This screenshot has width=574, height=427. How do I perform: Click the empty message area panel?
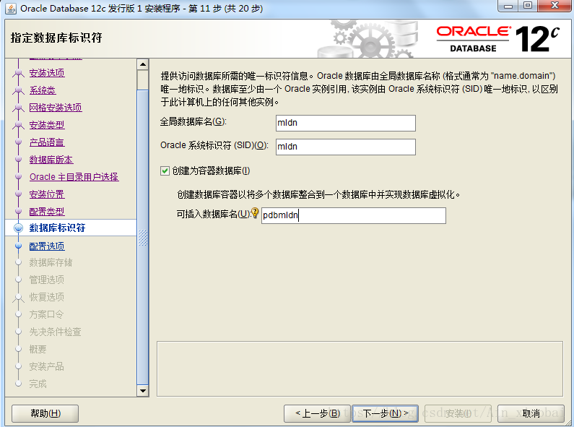pyautogui.click(x=360, y=368)
